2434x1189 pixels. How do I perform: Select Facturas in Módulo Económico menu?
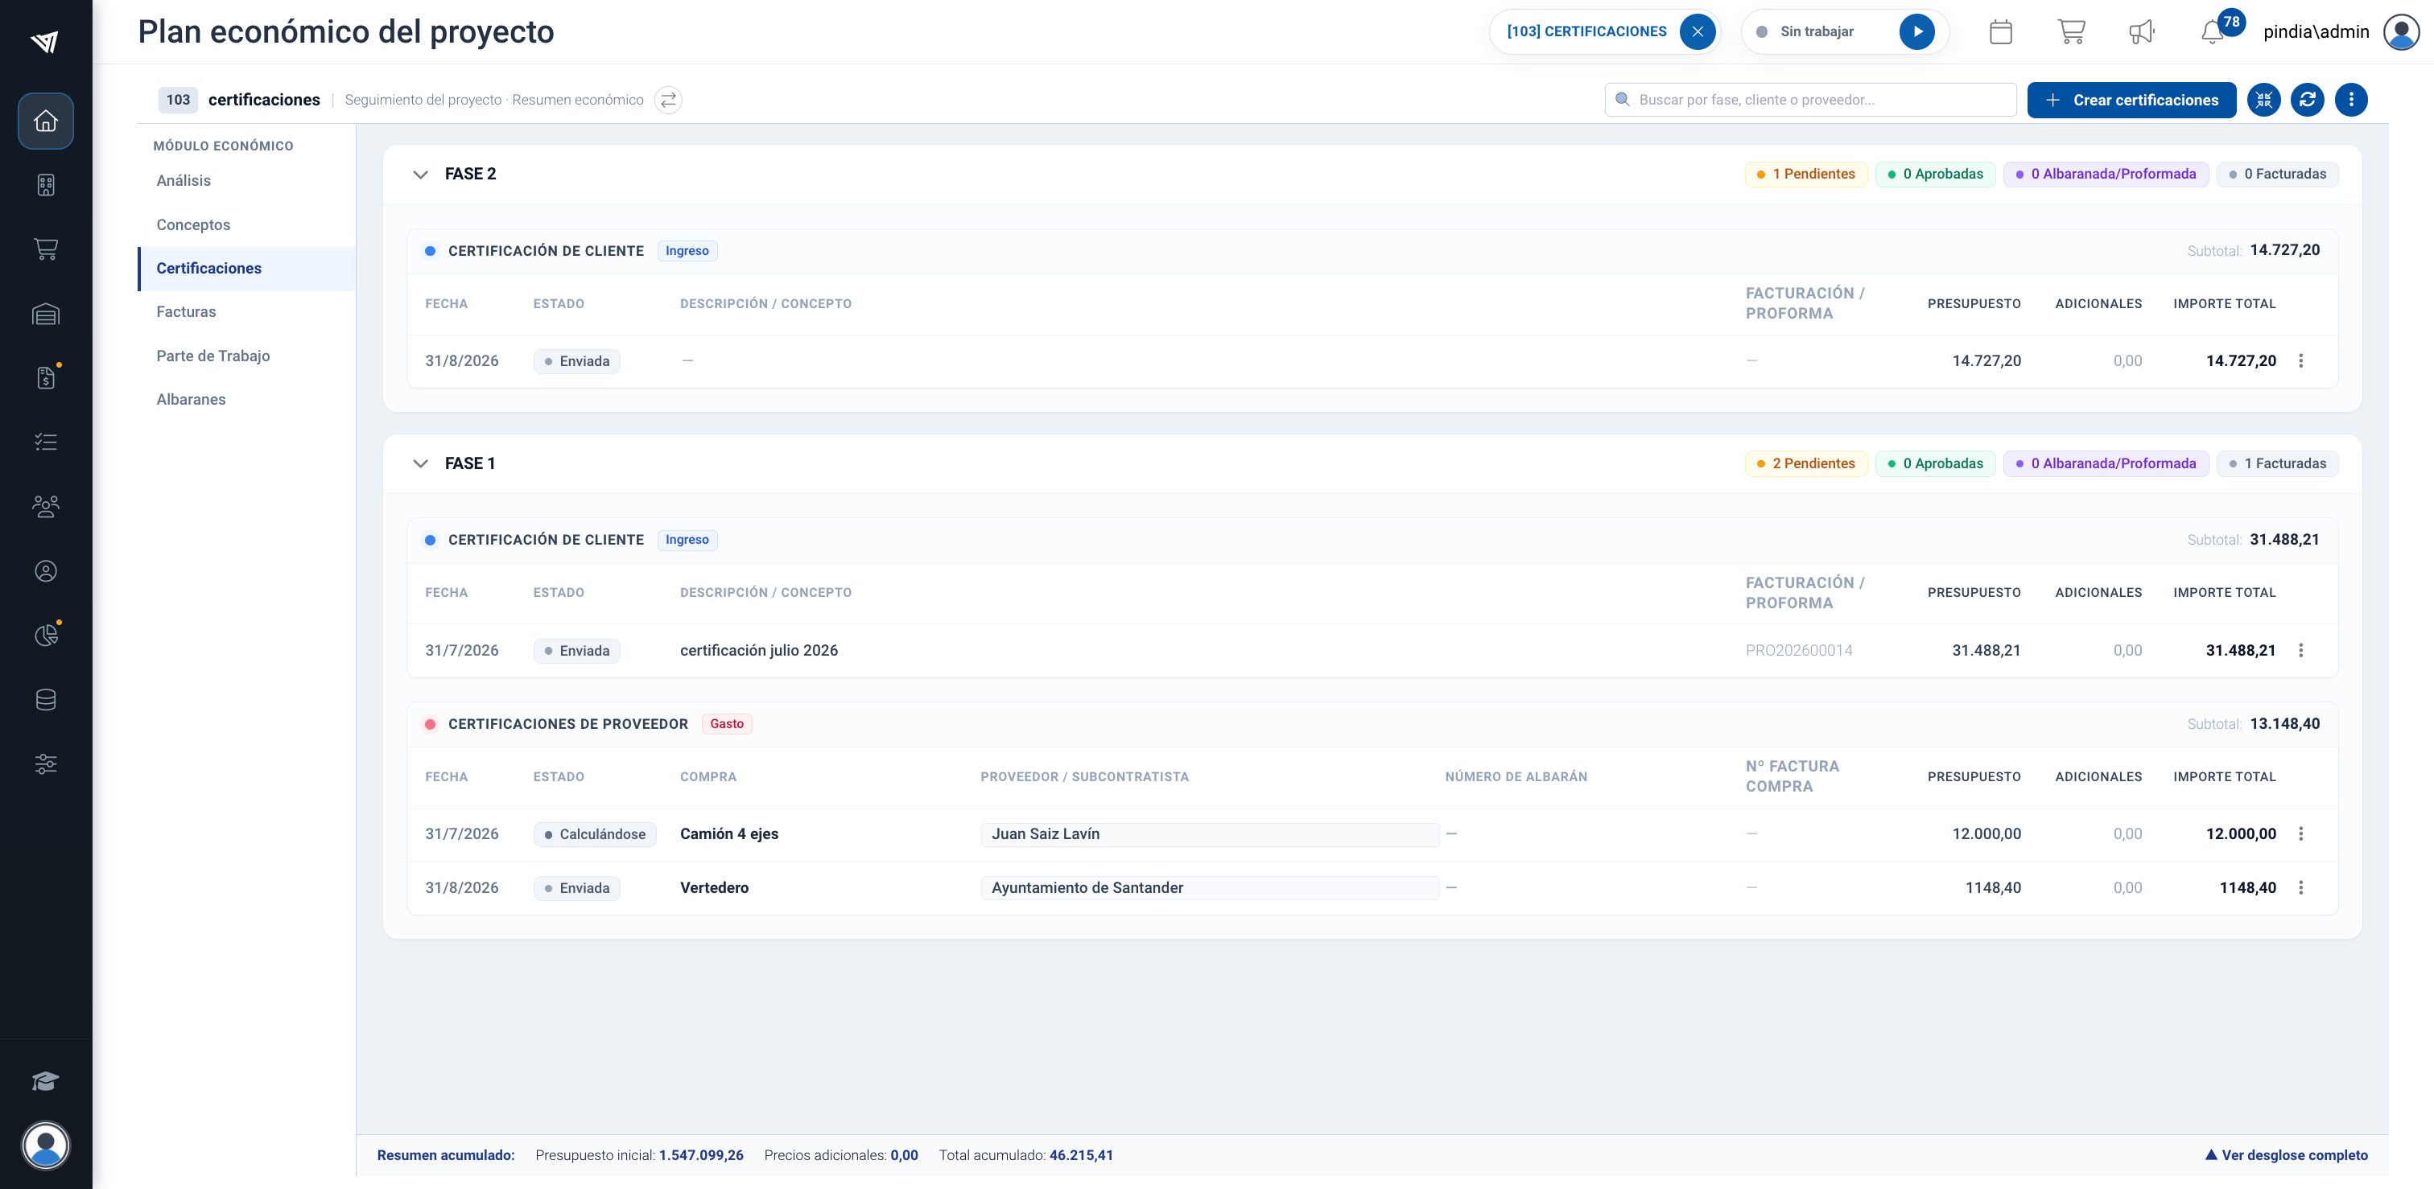pos(186,311)
